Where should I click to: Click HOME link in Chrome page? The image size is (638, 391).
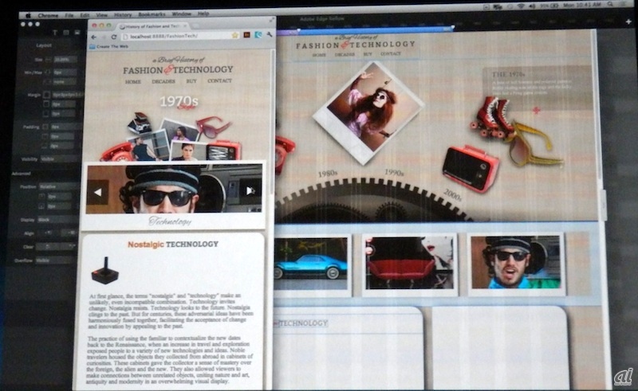tap(133, 82)
